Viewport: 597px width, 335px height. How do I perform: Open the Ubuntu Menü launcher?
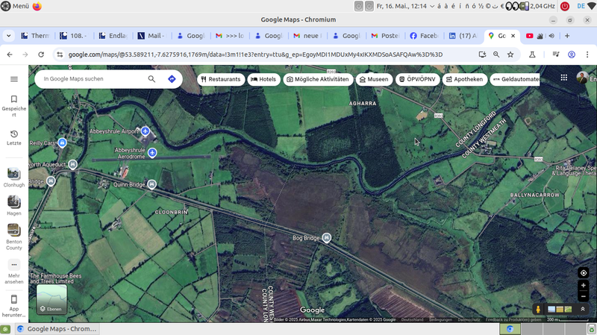15,6
